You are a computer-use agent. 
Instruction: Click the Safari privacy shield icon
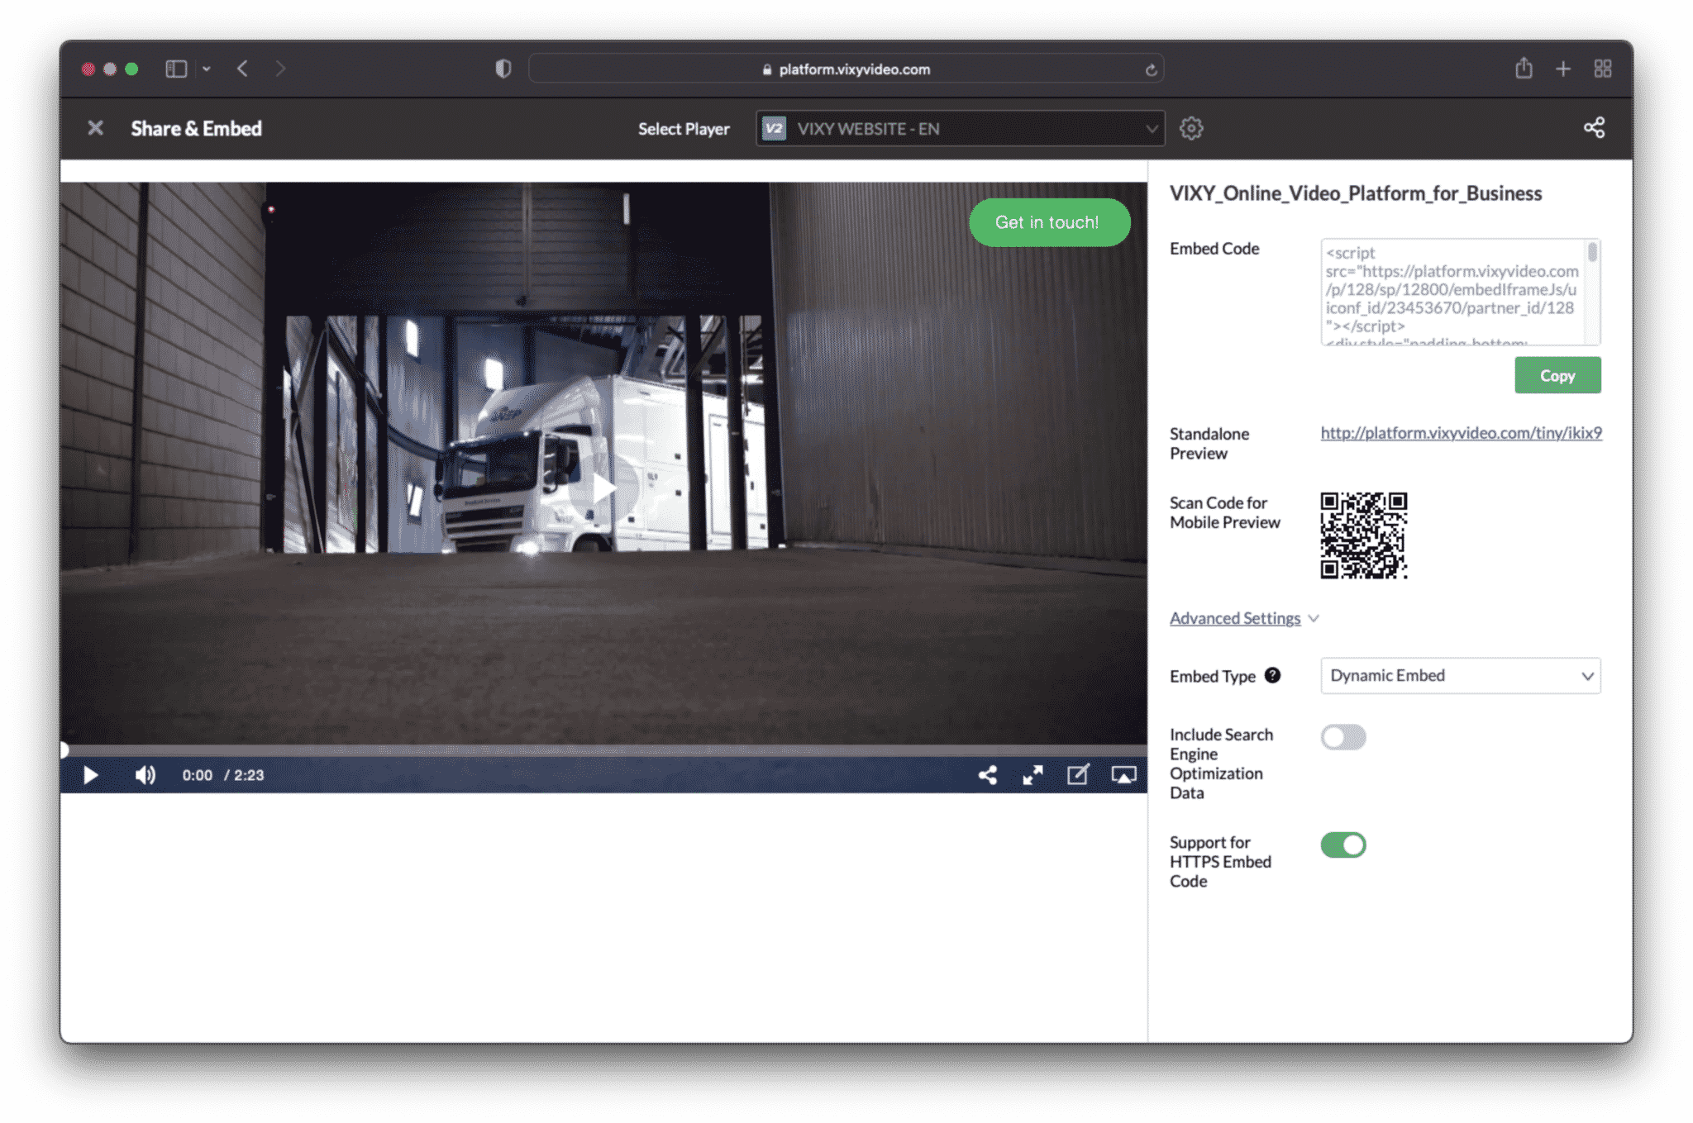point(503,69)
